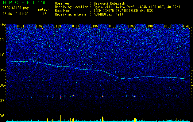The height and width of the screenshot is (122, 193).
Task: Click the 0138 time marker
Action: tap(149, 26)
